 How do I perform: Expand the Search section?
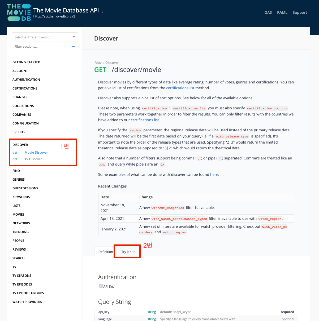[x=18, y=258]
